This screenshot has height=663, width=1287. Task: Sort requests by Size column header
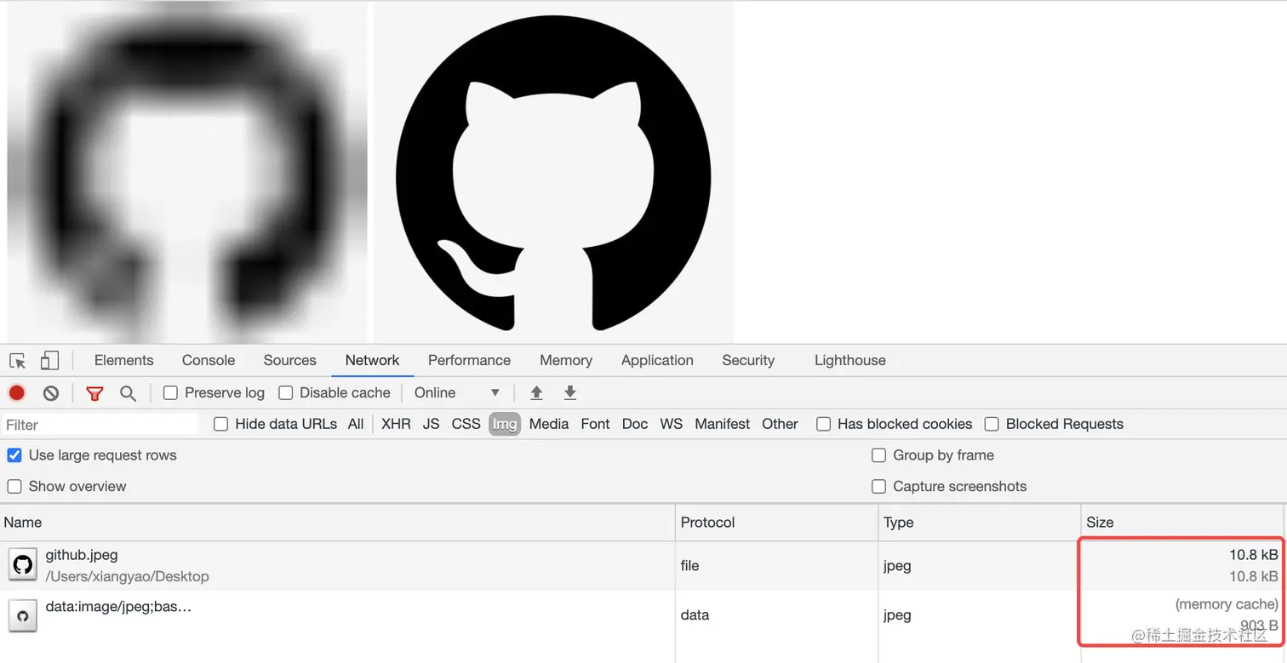tap(1183, 523)
